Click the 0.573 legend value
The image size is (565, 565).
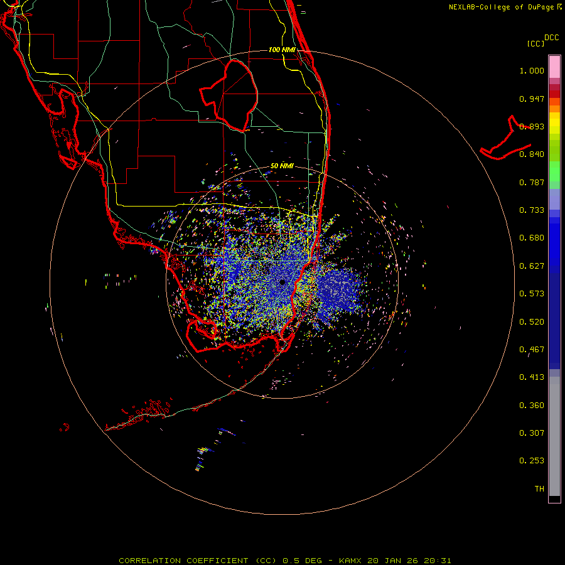(532, 294)
